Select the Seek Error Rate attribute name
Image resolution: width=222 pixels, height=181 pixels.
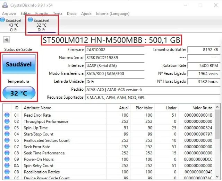click(x=37, y=147)
